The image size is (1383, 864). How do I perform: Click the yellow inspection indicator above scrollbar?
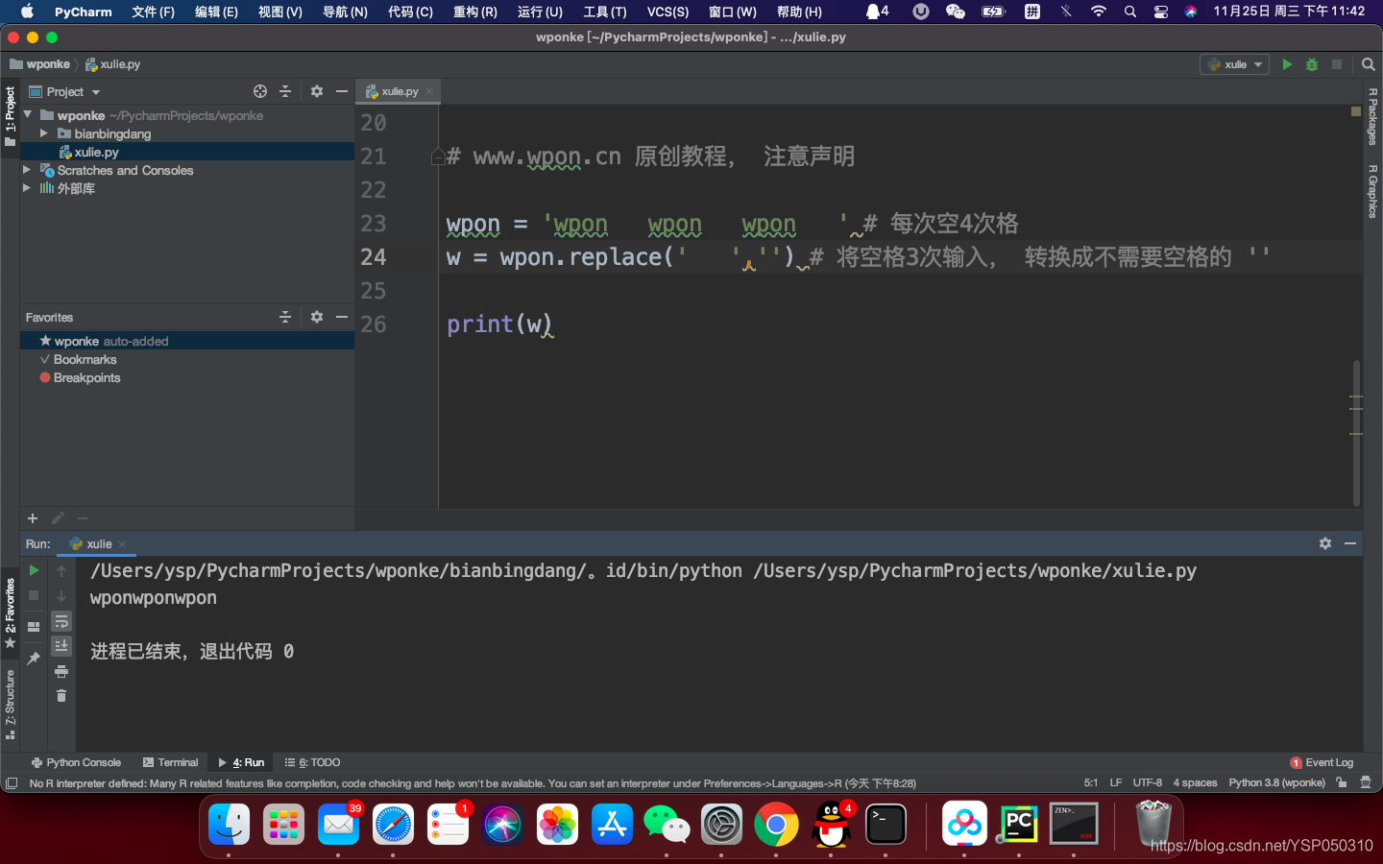(1356, 111)
